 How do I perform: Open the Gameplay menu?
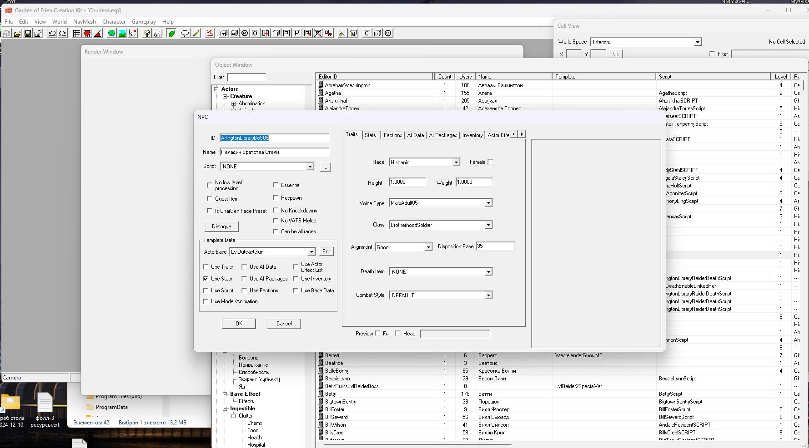(144, 22)
